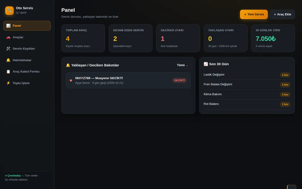Click the Panel chart icon in sidebar
Screen dimensions: 302x189
tap(8, 26)
